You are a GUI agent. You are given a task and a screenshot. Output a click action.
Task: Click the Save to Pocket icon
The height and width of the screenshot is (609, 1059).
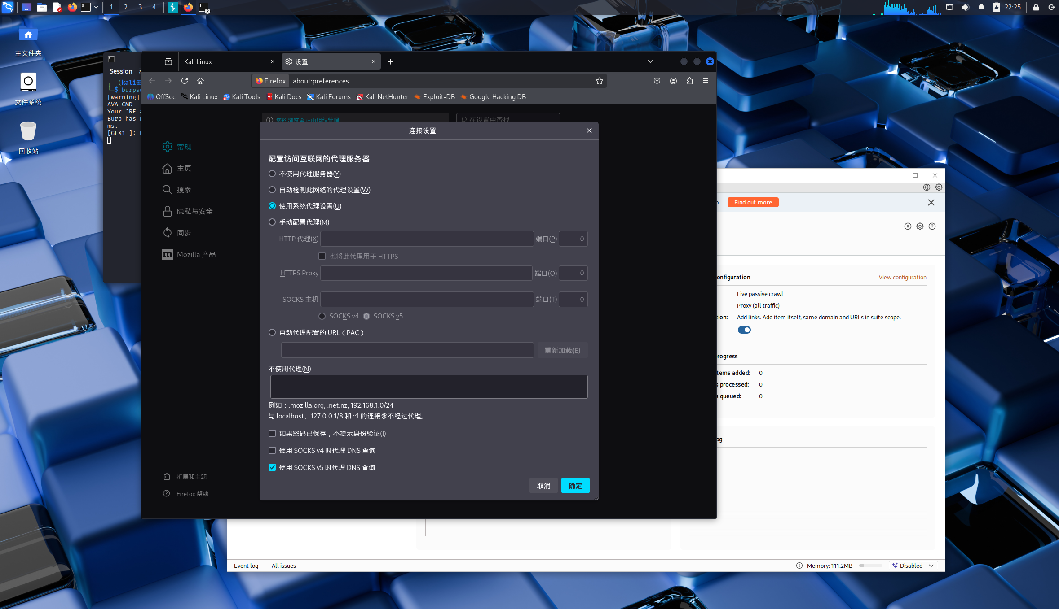coord(657,81)
